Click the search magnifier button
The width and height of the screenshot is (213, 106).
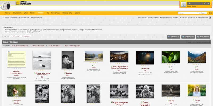tap(208, 13)
